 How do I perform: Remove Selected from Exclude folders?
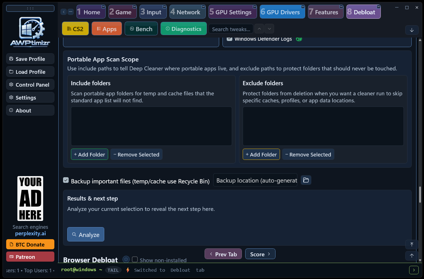pos(308,154)
